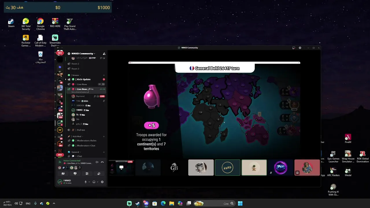Add a channel to the General category
Image resolution: width=370 pixels, height=208 pixels.
point(104,152)
